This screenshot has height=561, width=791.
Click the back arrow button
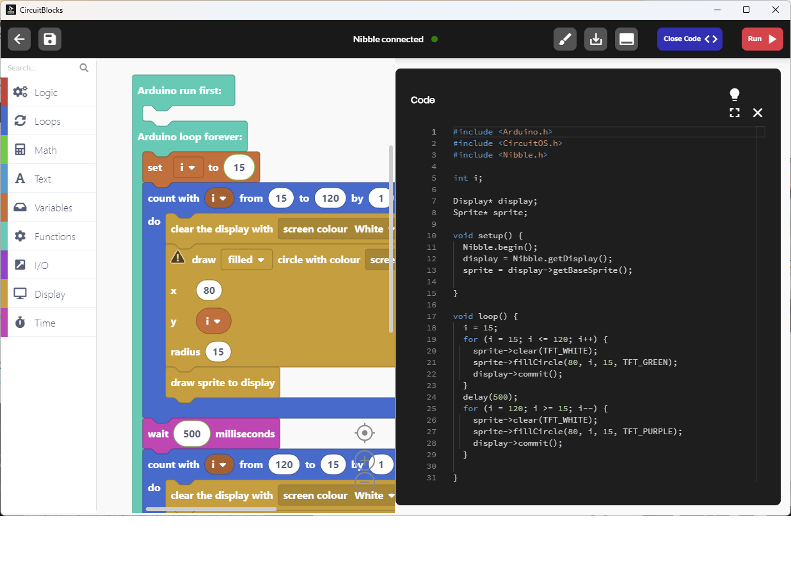[19, 39]
